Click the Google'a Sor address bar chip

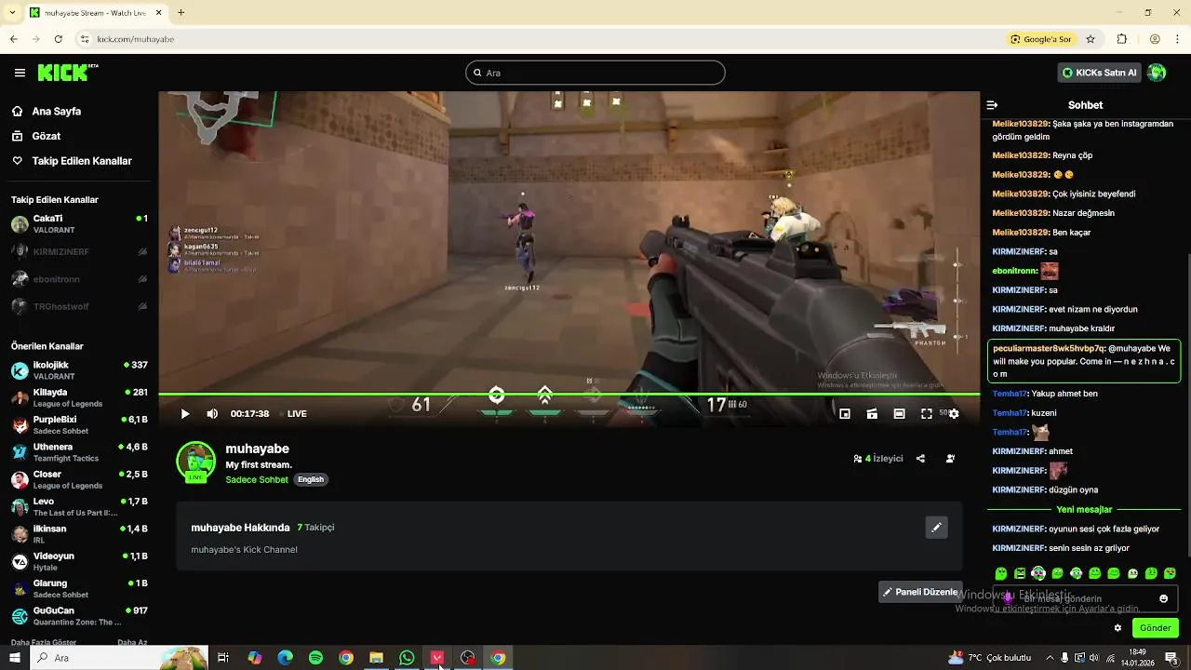click(x=1041, y=39)
